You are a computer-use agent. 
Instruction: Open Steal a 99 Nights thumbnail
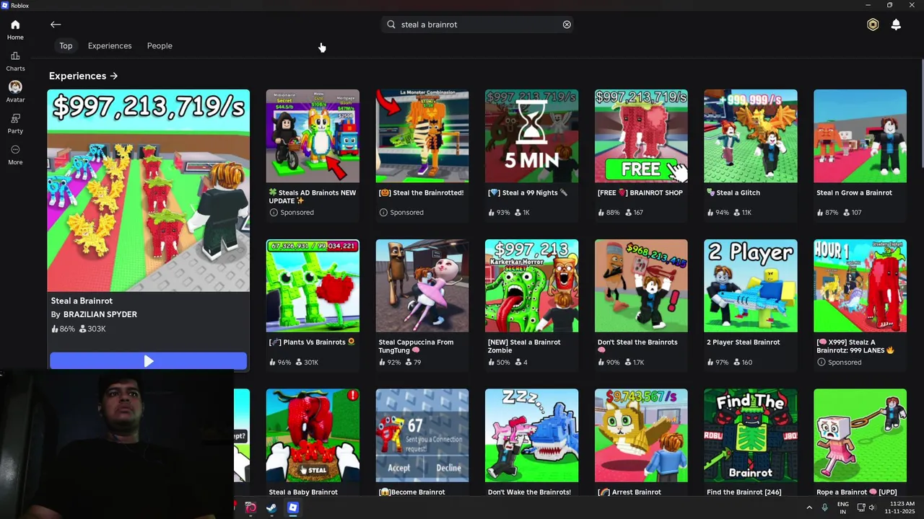pos(531,136)
